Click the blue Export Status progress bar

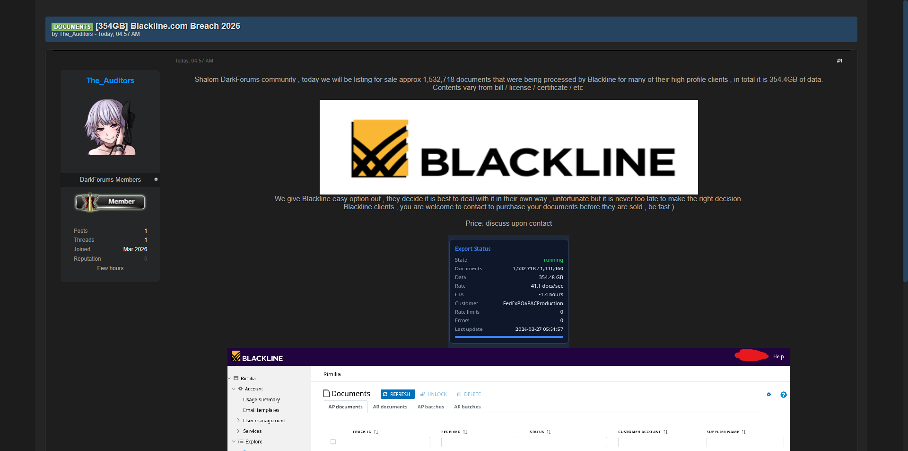(508, 337)
